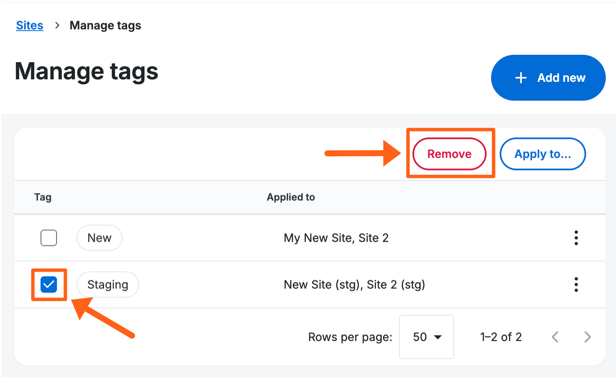This screenshot has height=378, width=616.
Task: Open the Apply to... selector
Action: (x=542, y=154)
